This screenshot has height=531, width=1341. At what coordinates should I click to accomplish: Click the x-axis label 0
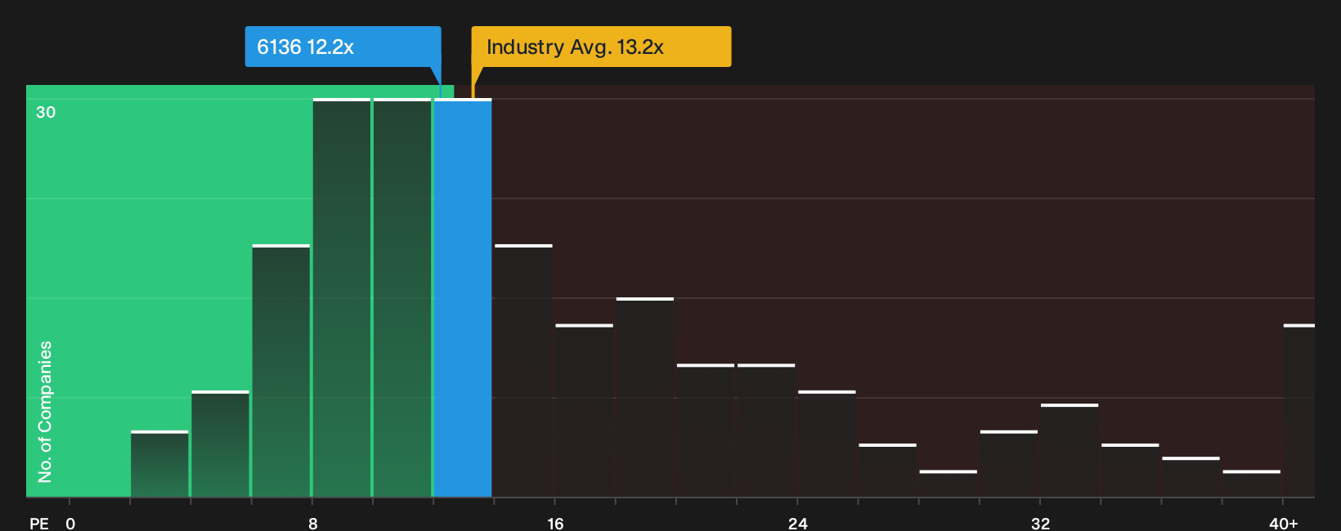(x=70, y=523)
